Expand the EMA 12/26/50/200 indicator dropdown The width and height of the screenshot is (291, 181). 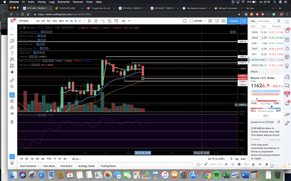40,61
